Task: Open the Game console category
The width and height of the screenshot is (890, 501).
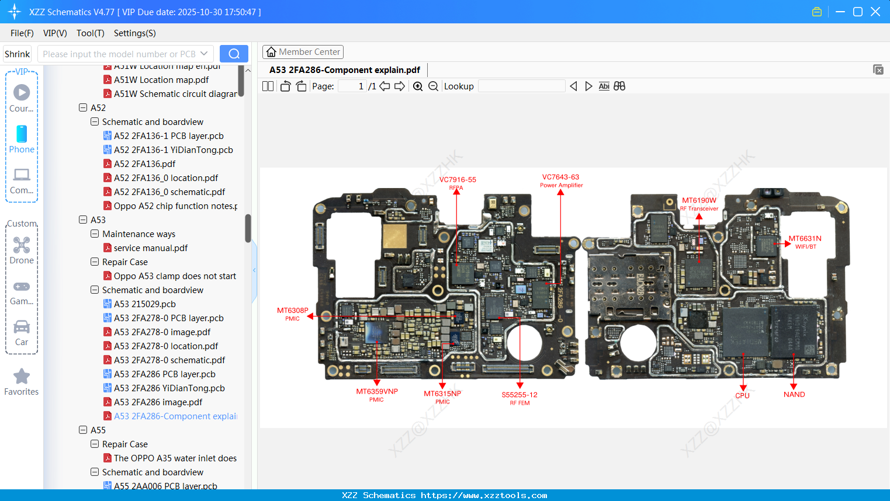Action: (22, 293)
